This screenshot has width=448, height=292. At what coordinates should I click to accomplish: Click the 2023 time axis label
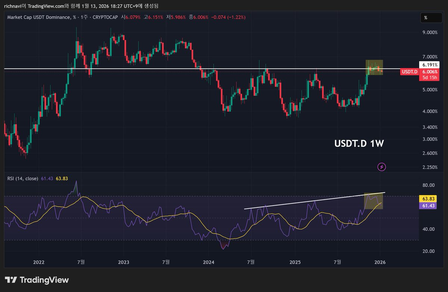click(124, 262)
